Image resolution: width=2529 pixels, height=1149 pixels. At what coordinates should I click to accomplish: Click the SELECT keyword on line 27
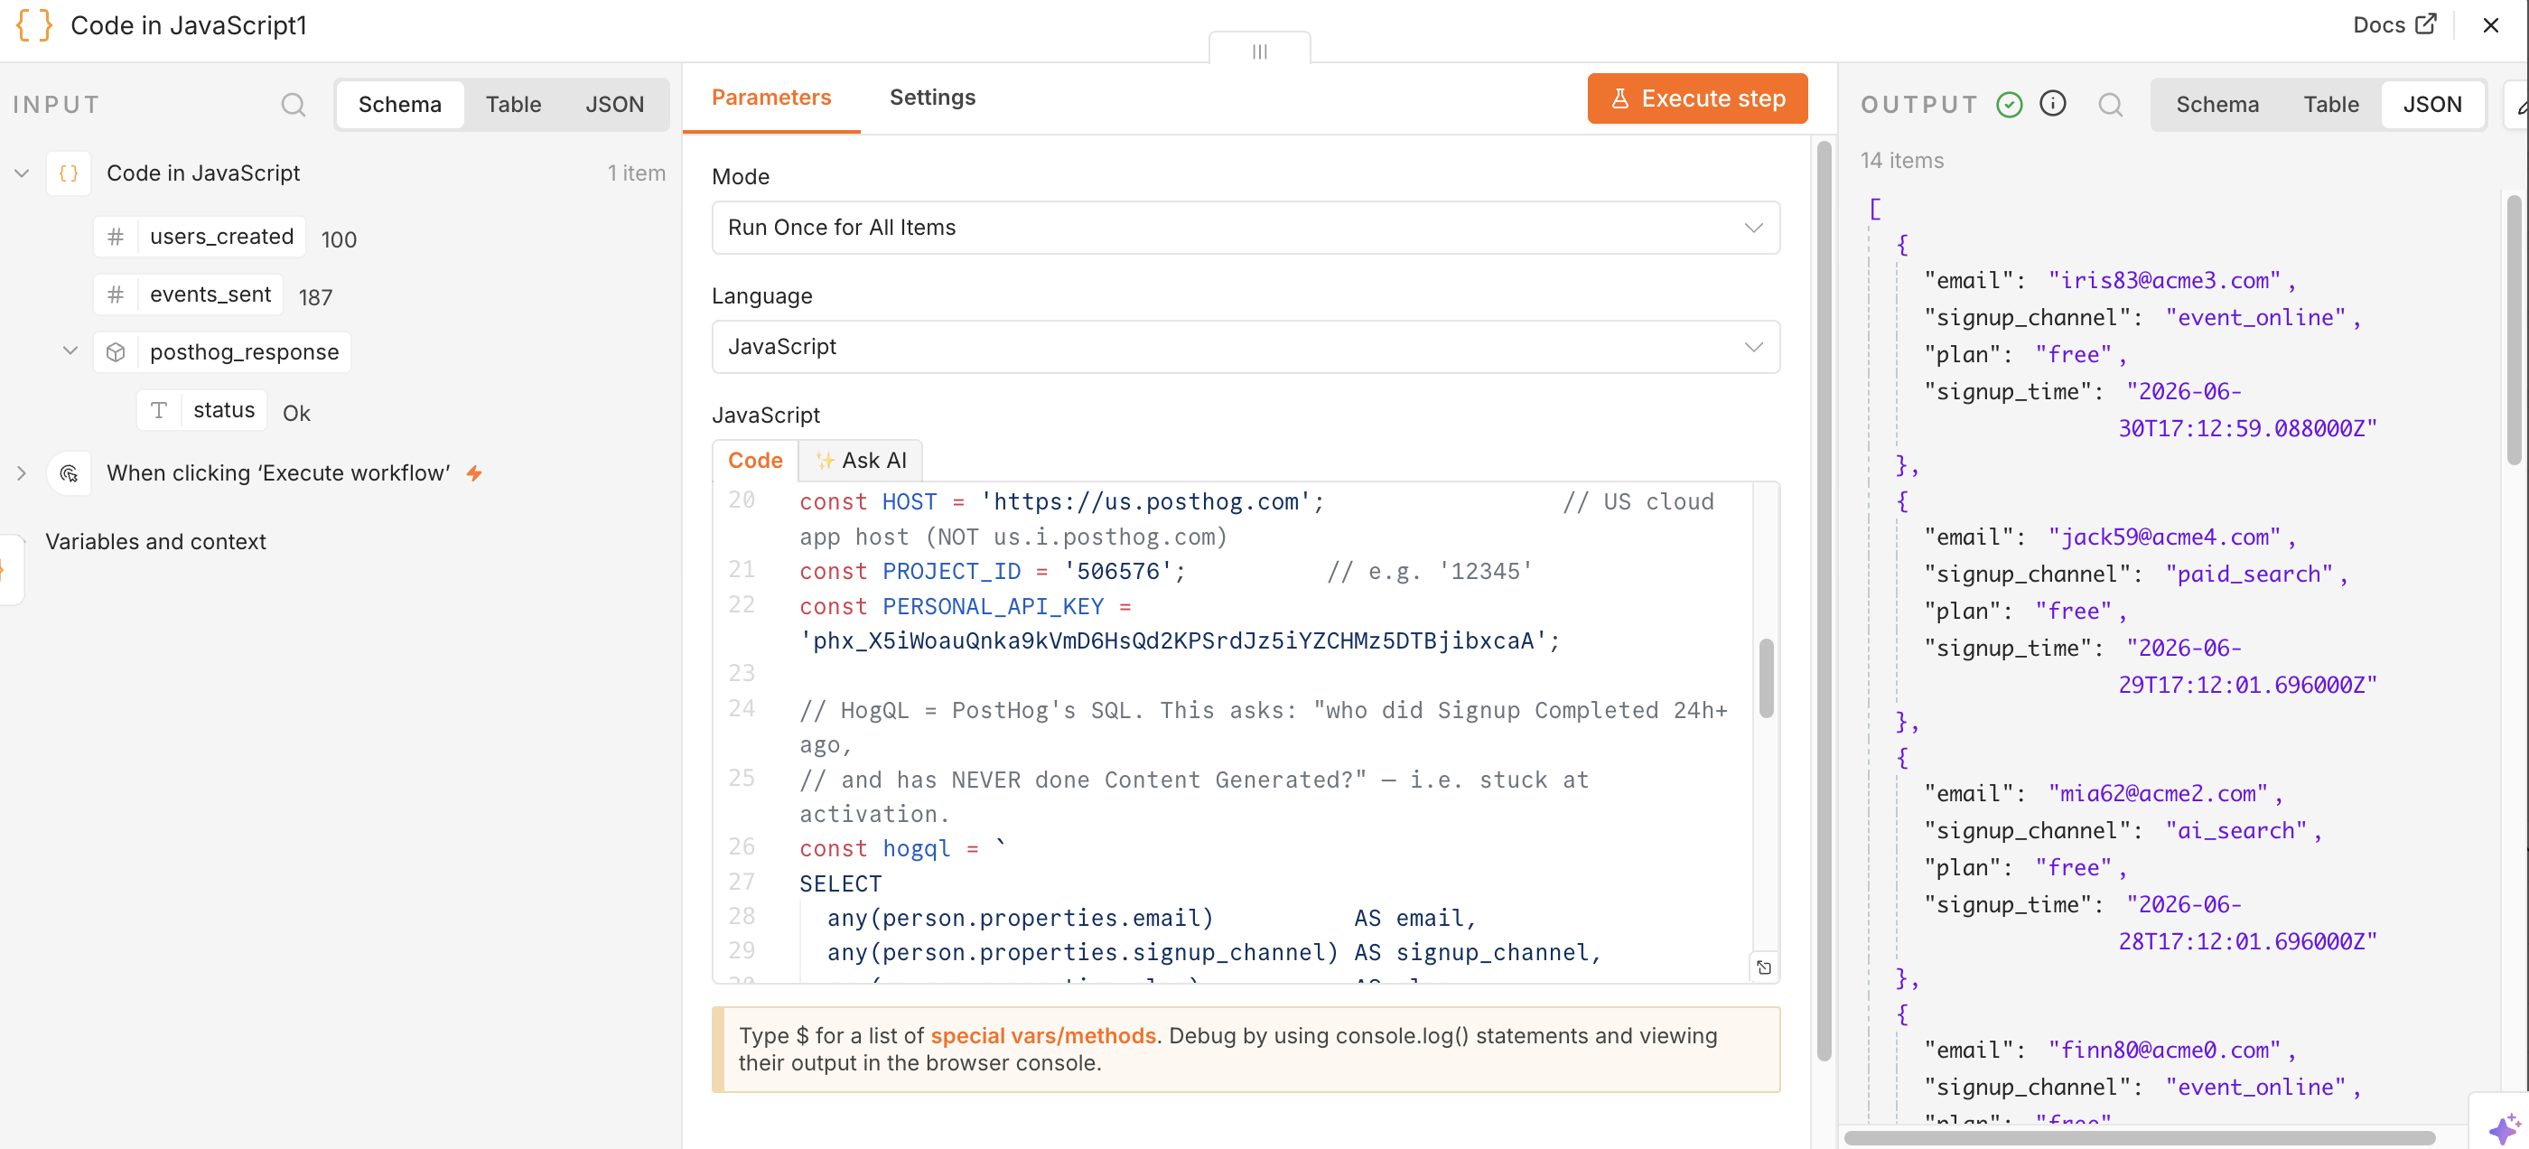tap(840, 883)
